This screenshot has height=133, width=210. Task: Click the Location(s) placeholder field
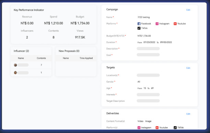pos(148,75)
